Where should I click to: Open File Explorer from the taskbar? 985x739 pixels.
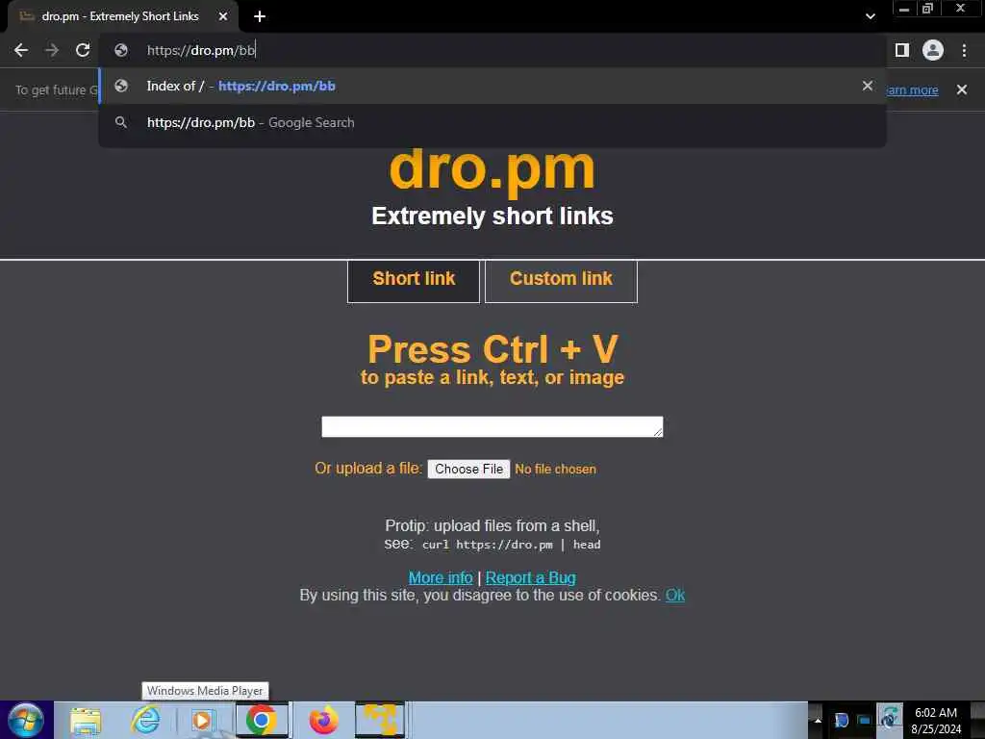(x=86, y=721)
